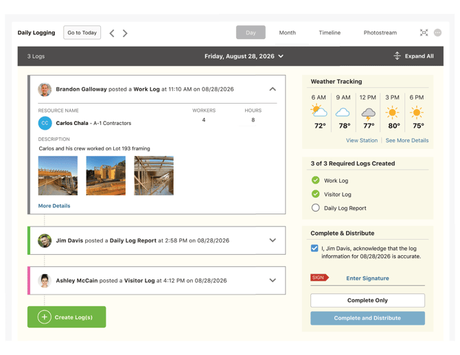Click the Enter Signature field

click(367, 278)
